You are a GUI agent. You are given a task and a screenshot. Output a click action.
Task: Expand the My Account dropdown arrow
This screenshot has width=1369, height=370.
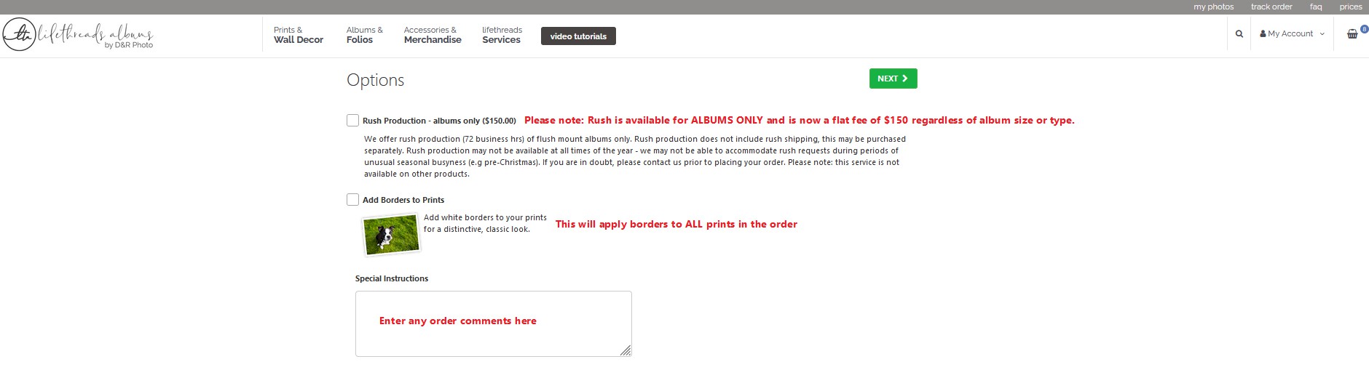click(x=1322, y=34)
